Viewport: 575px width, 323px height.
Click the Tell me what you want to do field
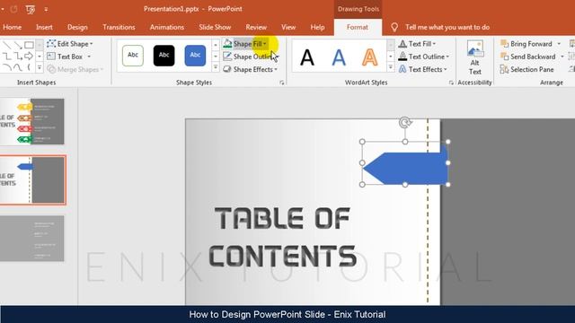point(447,27)
